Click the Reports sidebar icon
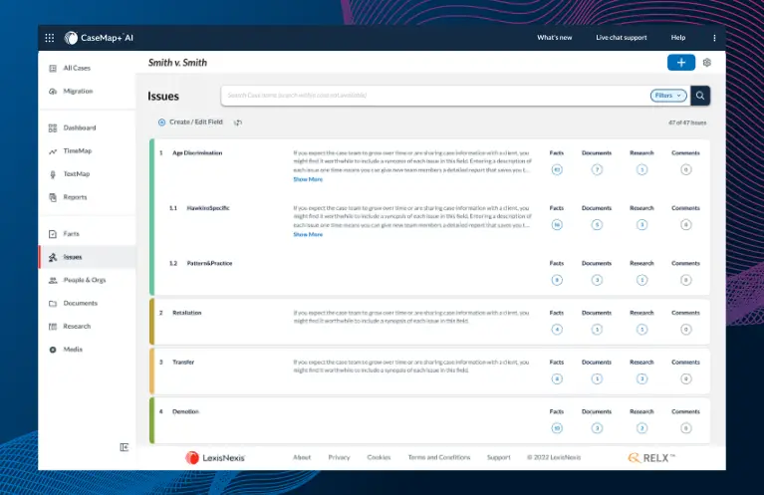The image size is (764, 495). 53,197
